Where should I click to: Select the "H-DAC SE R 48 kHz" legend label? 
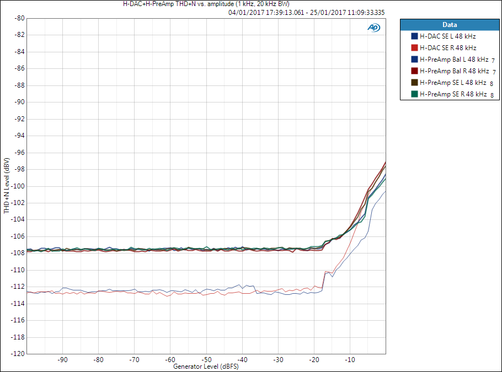448,47
